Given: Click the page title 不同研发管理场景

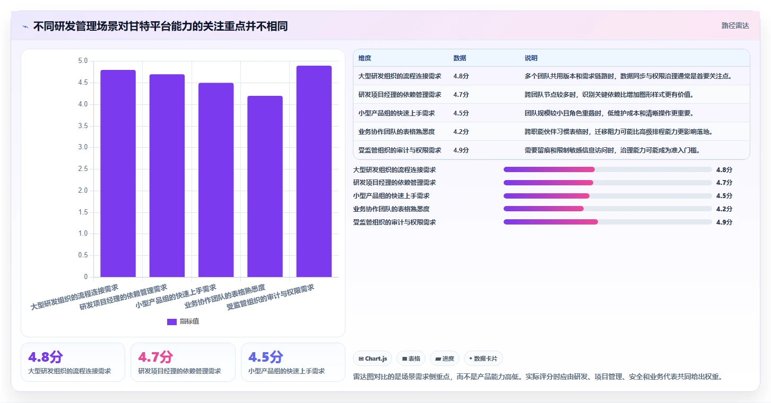Looking at the screenshot, I should (x=160, y=26).
